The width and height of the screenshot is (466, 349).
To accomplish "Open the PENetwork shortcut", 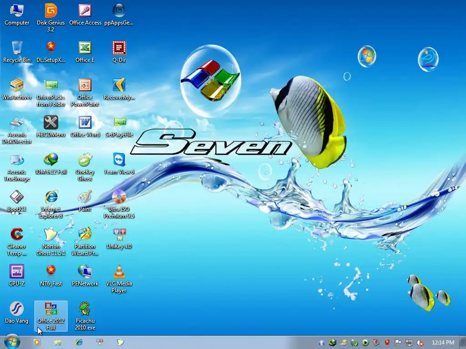I will click(x=85, y=275).
